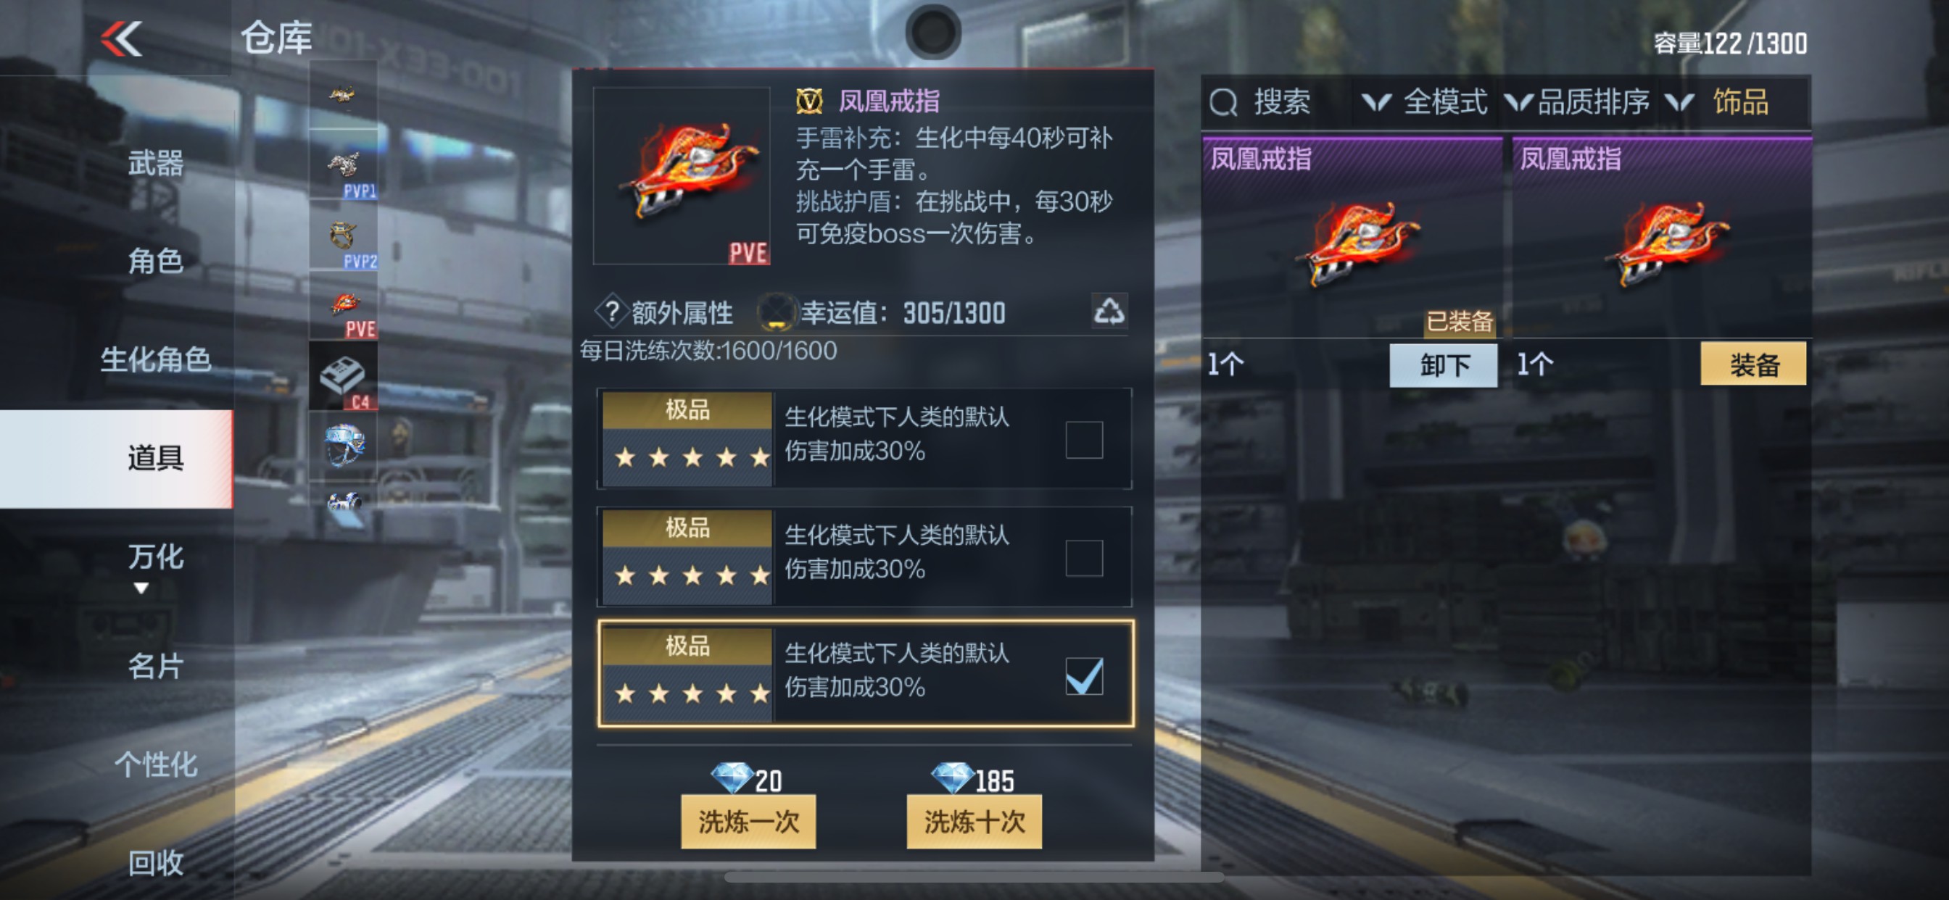This screenshot has height=900, width=1949.
Task: Select the PVE phoenix ring slot icon
Action: click(x=344, y=306)
